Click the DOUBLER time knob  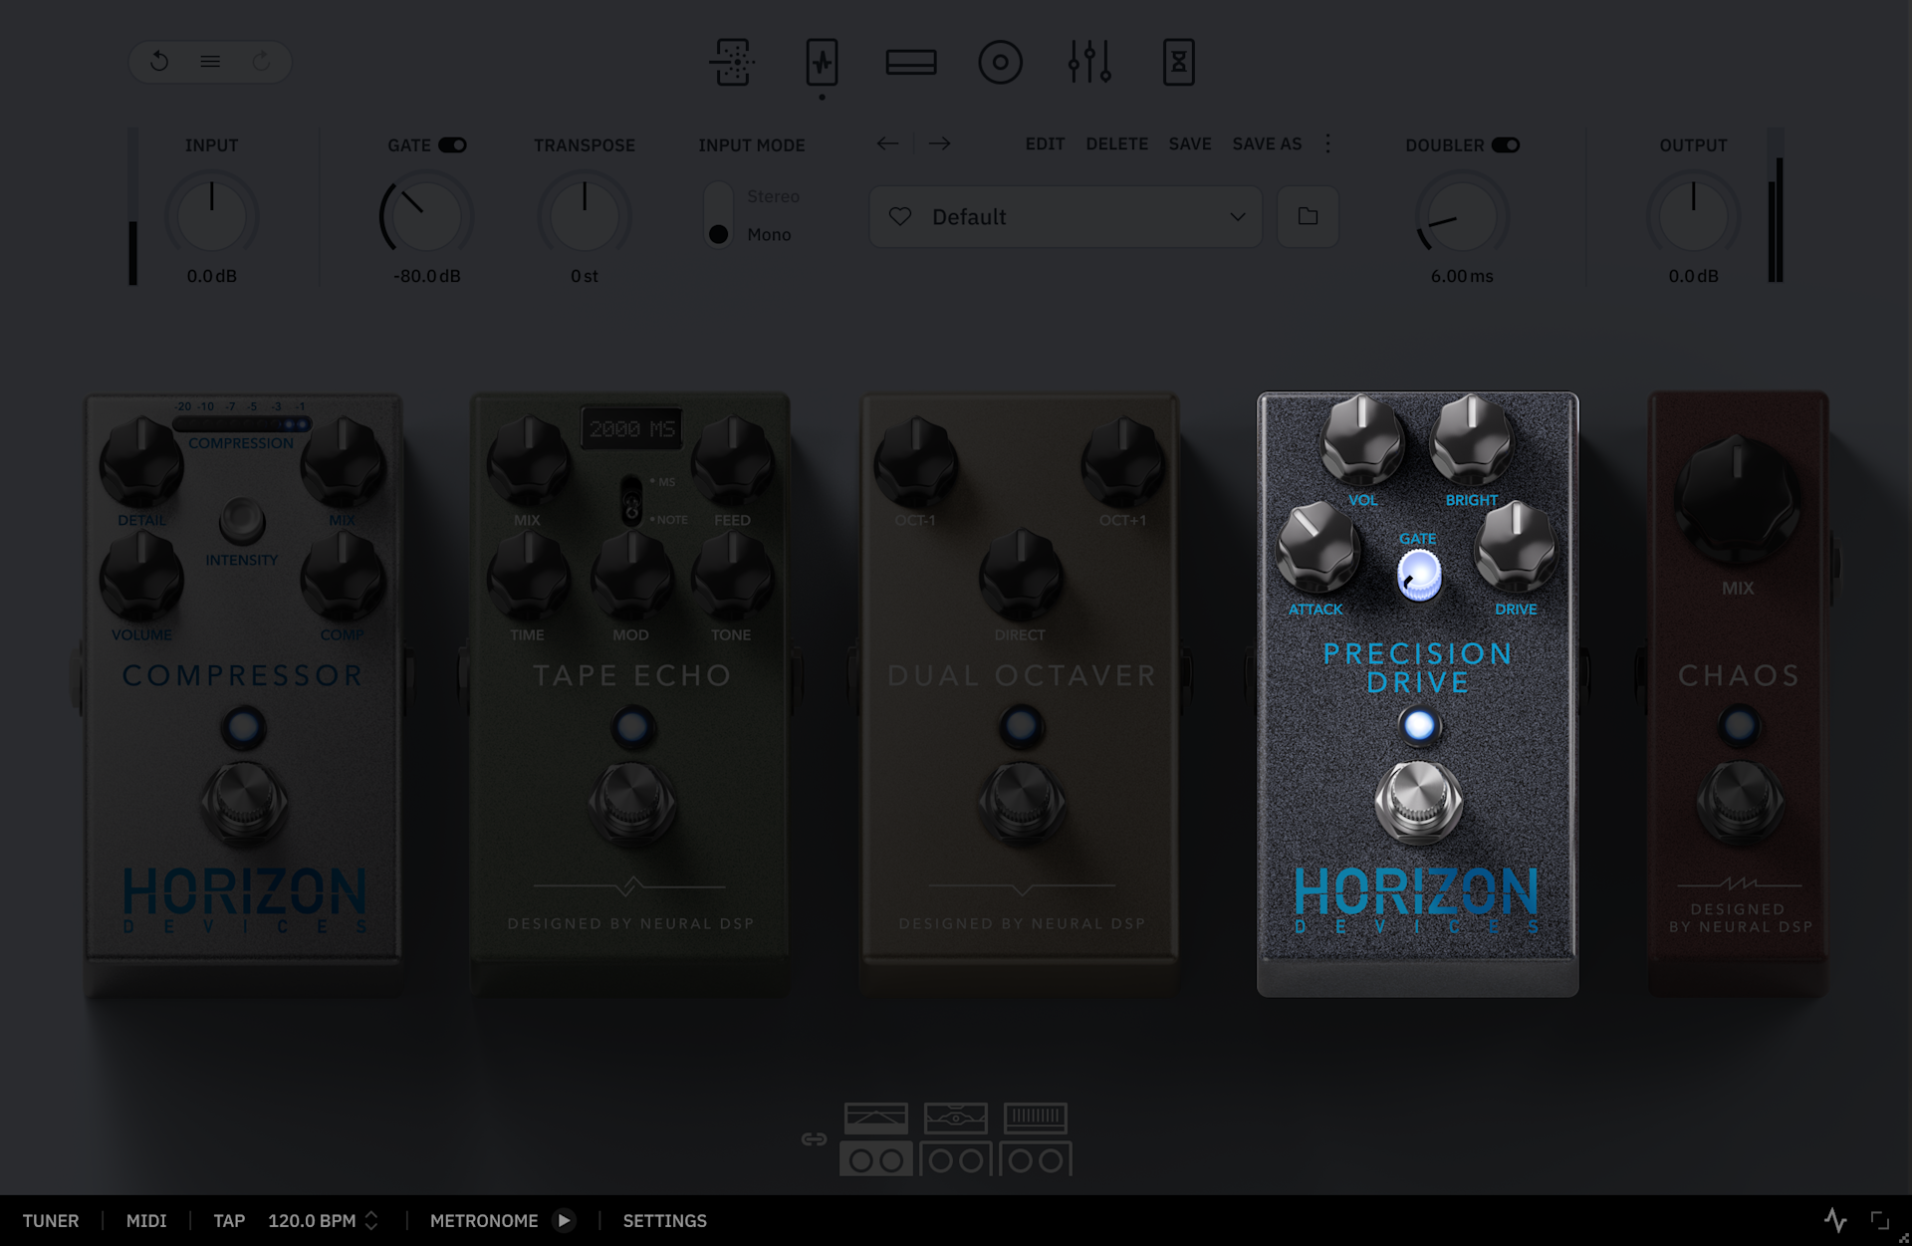[x=1462, y=215]
